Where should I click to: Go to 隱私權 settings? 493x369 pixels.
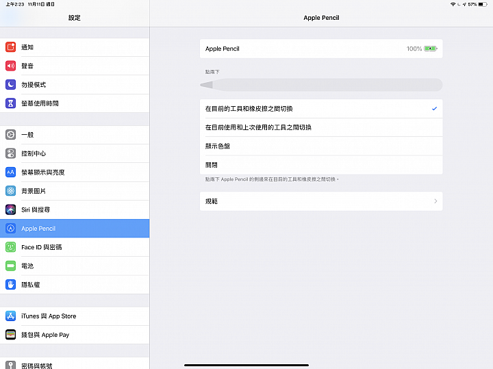pos(75,285)
